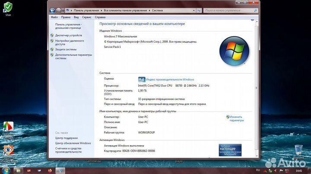Click the 'Intel(R) Core(TM)2 Duo CPU' processor text
This screenshot has width=311, height=174.
(x=155, y=86)
